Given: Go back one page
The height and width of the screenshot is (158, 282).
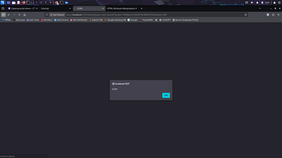Looking at the screenshot, I should click(9, 15).
